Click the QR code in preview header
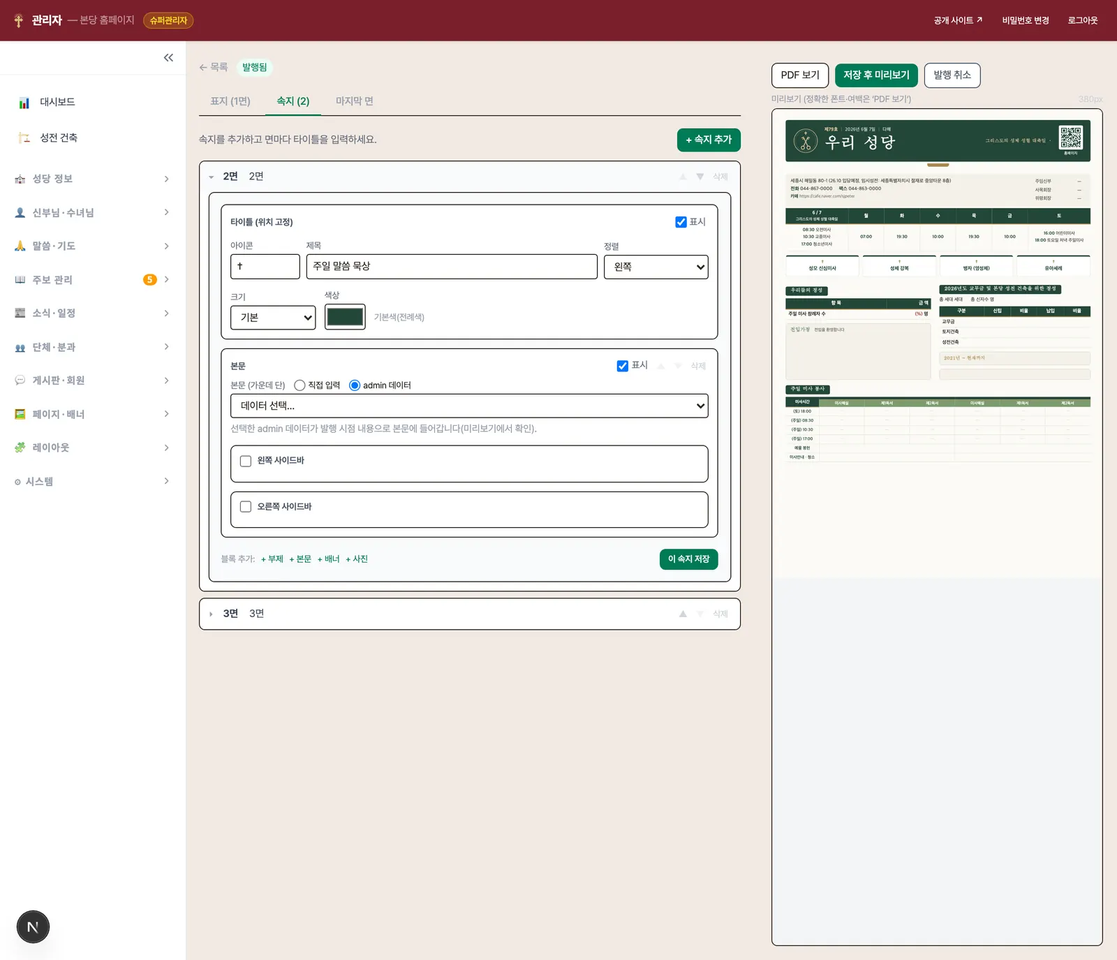The image size is (1117, 960). point(1070,138)
